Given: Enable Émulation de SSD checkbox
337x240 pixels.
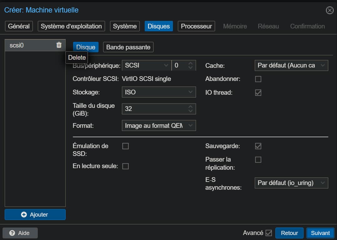Looking at the screenshot, I should tap(125, 146).
